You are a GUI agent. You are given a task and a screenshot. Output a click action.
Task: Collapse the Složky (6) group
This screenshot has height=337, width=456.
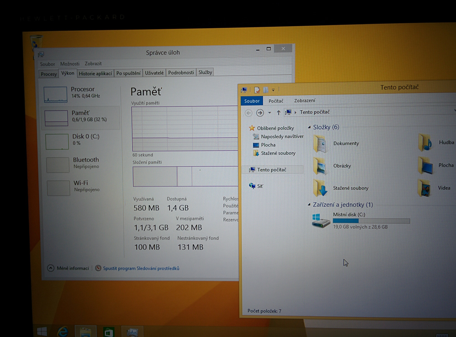point(309,127)
